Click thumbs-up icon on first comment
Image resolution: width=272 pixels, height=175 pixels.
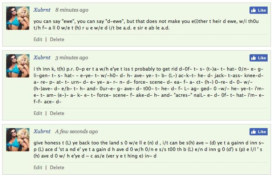tap(253, 11)
